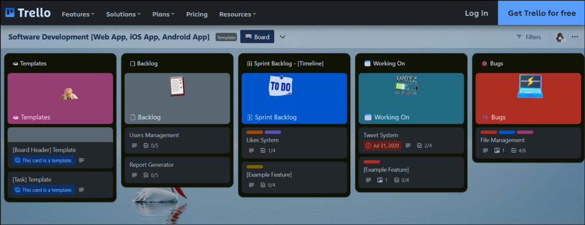Viewport: 585px width, 225px height.
Task: Click the blue label on File Management
Action: tap(507, 132)
